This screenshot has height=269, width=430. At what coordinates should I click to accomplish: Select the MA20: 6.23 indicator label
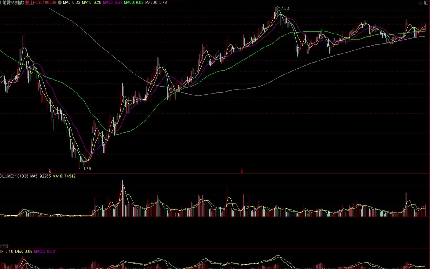coord(113,3)
